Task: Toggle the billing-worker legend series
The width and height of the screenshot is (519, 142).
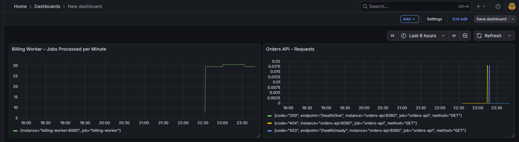Action: tap(70, 131)
